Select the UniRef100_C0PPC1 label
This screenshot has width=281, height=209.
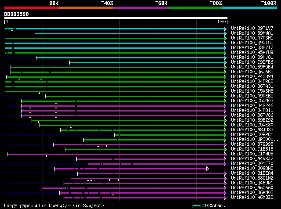(x=252, y=135)
